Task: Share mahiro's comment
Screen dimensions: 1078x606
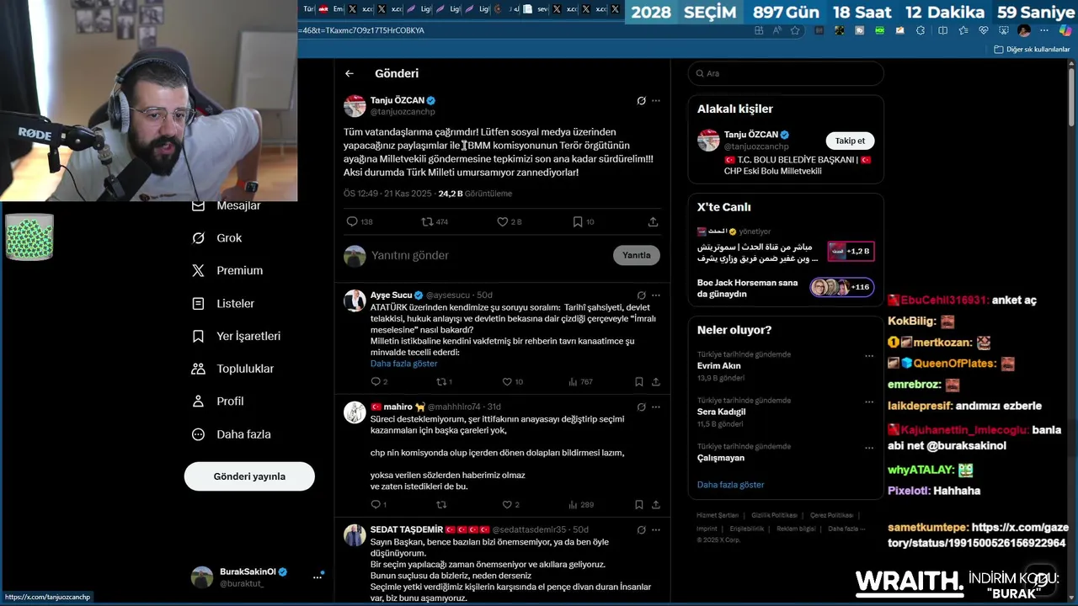Action: pos(655,504)
